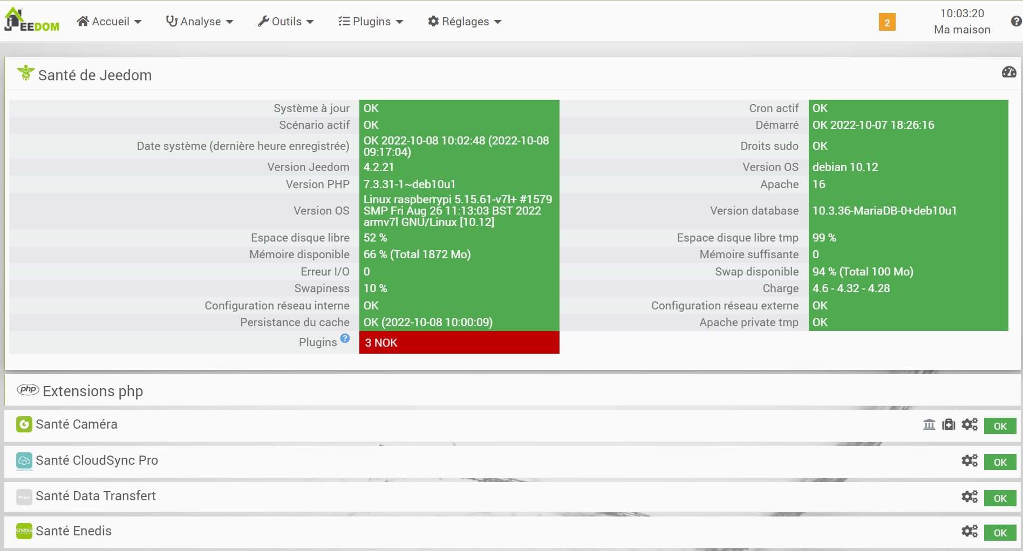Screen dimensions: 1023x551
Task: Open the gears configuration for Santé Enedis
Action: click(x=970, y=531)
